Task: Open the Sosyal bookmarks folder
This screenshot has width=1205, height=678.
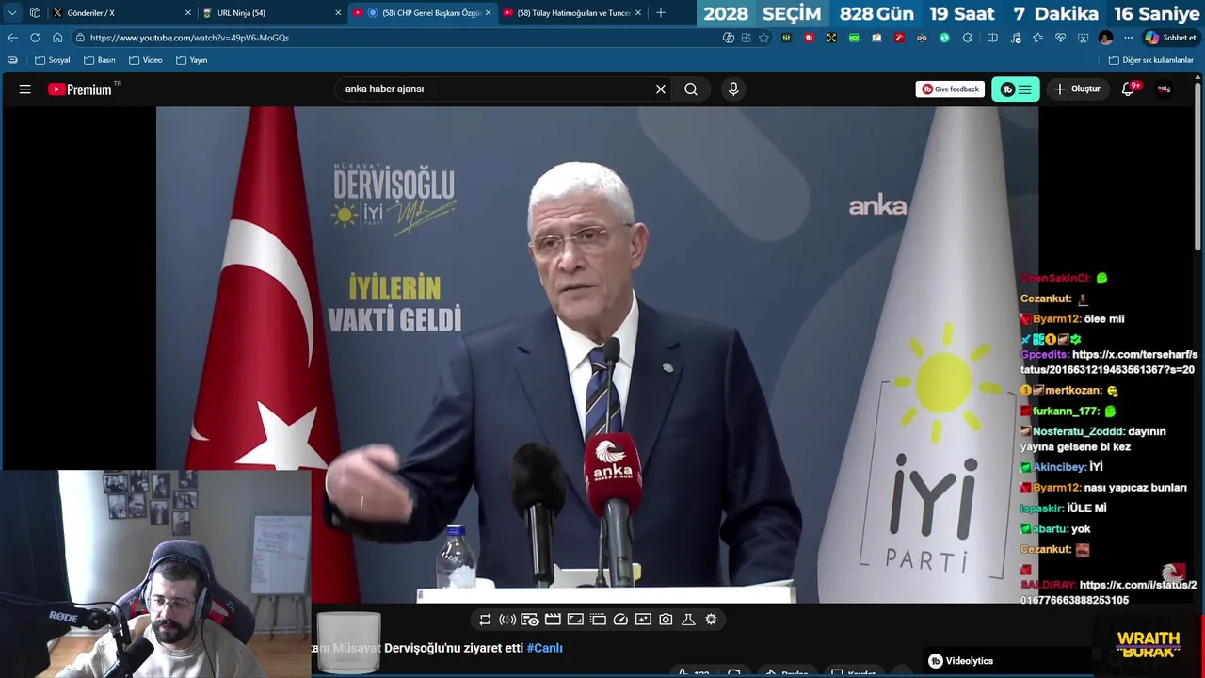Action: point(52,60)
